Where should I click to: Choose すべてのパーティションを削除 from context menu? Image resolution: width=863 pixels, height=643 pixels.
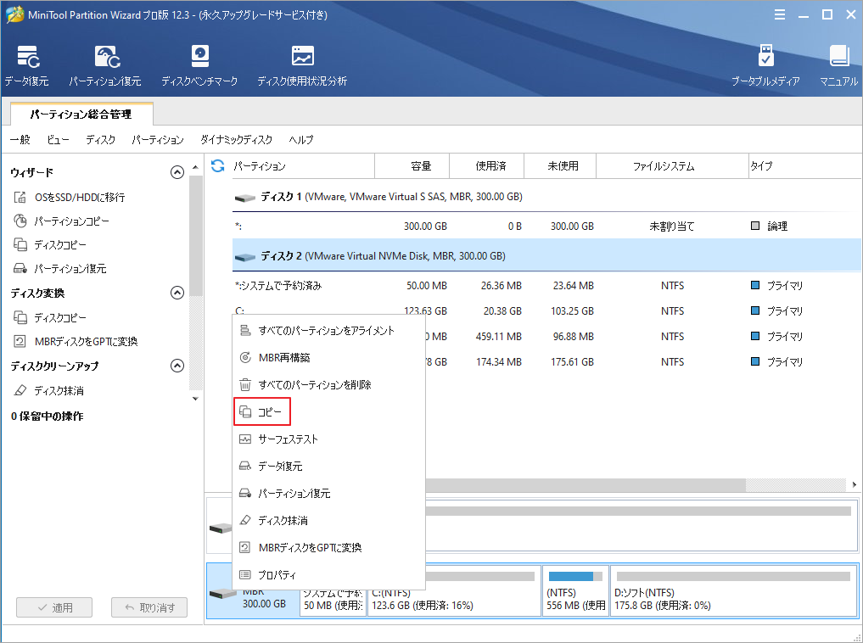coord(328,384)
